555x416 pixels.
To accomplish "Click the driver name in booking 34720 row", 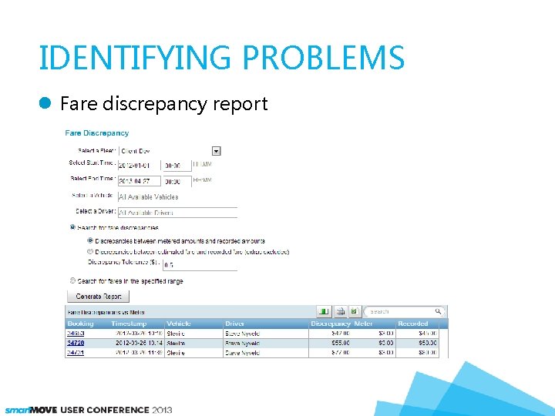I will [x=243, y=343].
